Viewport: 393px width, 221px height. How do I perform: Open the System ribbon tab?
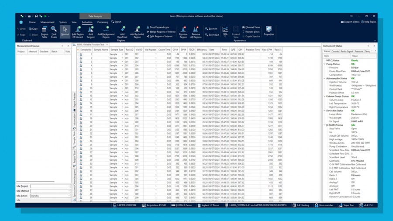[x=63, y=22]
